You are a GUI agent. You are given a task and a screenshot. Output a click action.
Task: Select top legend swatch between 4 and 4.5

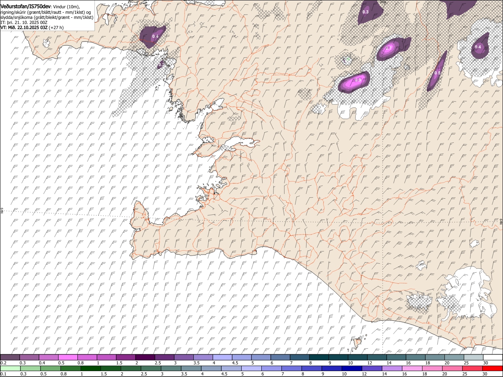[223, 357]
